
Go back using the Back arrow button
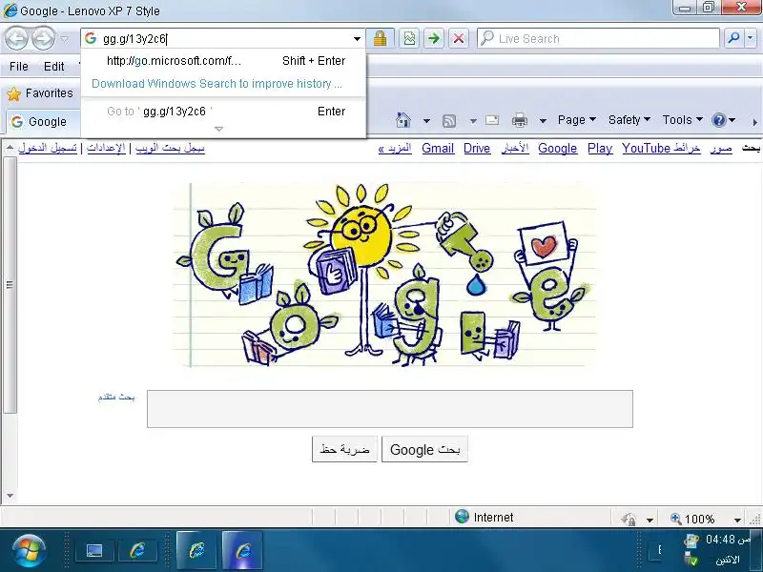(x=16, y=38)
